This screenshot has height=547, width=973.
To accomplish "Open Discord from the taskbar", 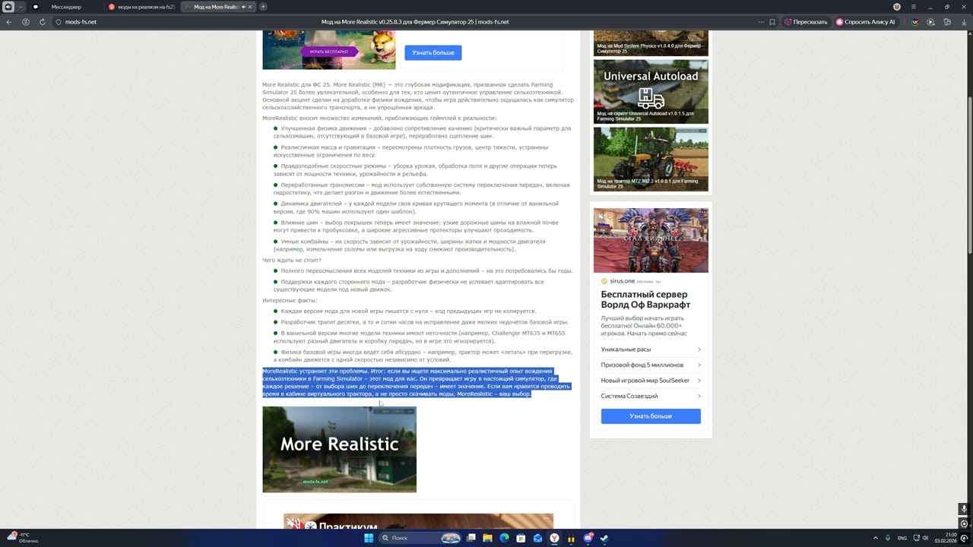I will click(588, 538).
